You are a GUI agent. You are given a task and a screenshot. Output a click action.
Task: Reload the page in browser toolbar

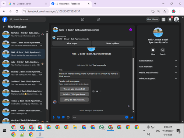(17, 11)
